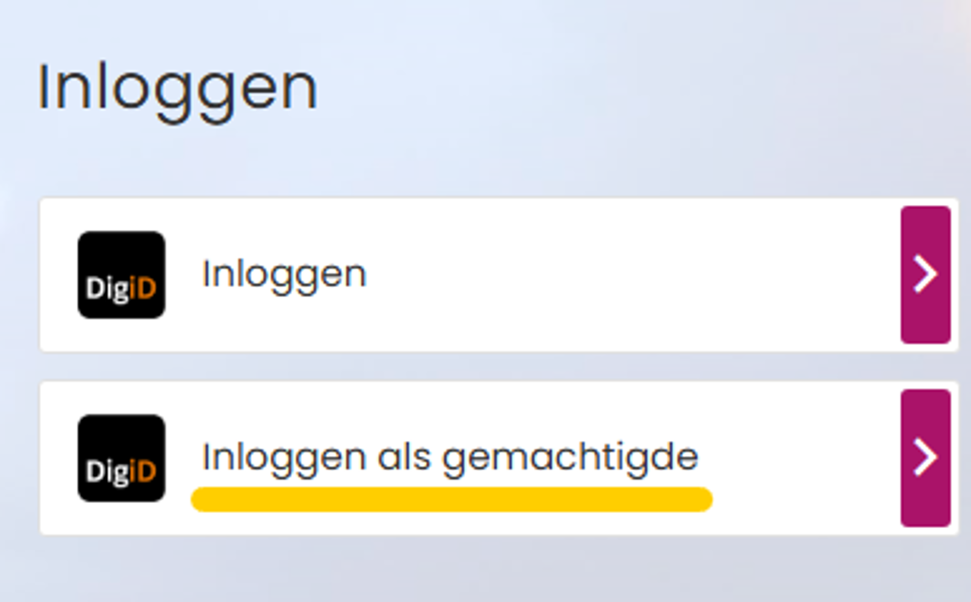Select the black DigiD badge in the first card
Image resolution: width=971 pixels, height=602 pixels.
coord(121,275)
